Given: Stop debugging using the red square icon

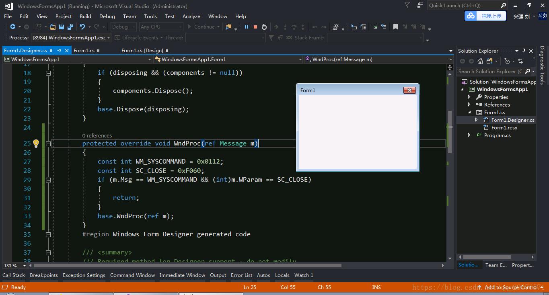Looking at the screenshot, I should coord(255,27).
